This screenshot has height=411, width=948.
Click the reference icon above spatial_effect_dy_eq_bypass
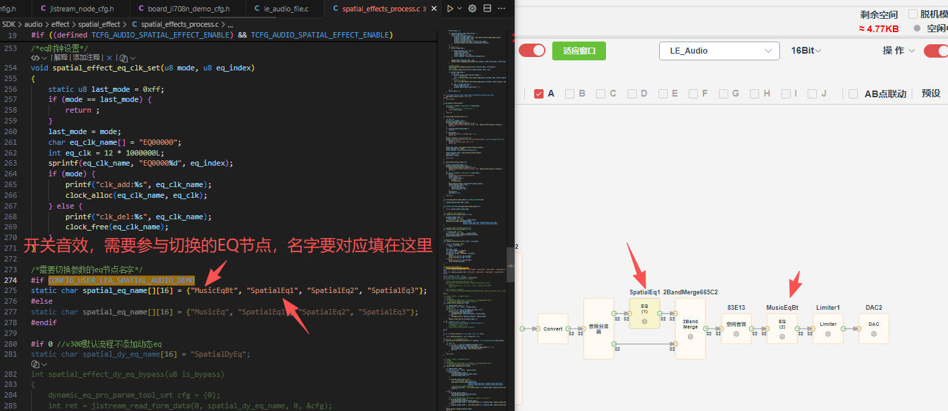35,364
